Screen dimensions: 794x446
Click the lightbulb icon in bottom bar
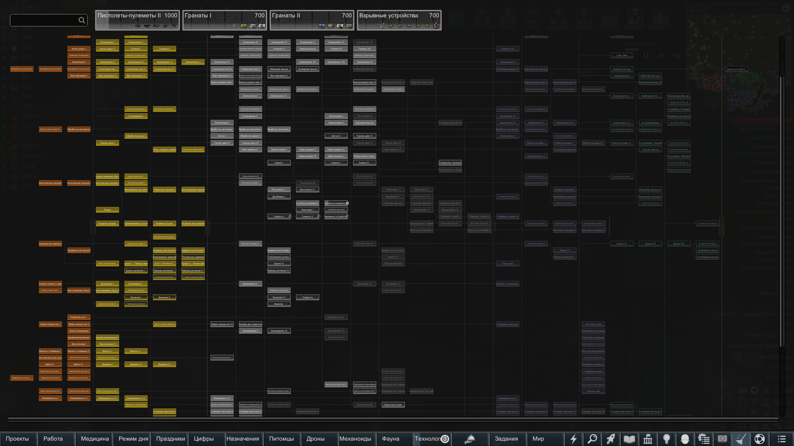click(x=667, y=439)
